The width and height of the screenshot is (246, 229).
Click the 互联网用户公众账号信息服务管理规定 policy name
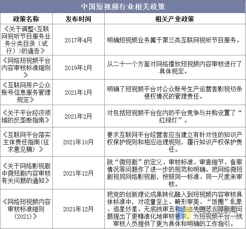coord(26,92)
